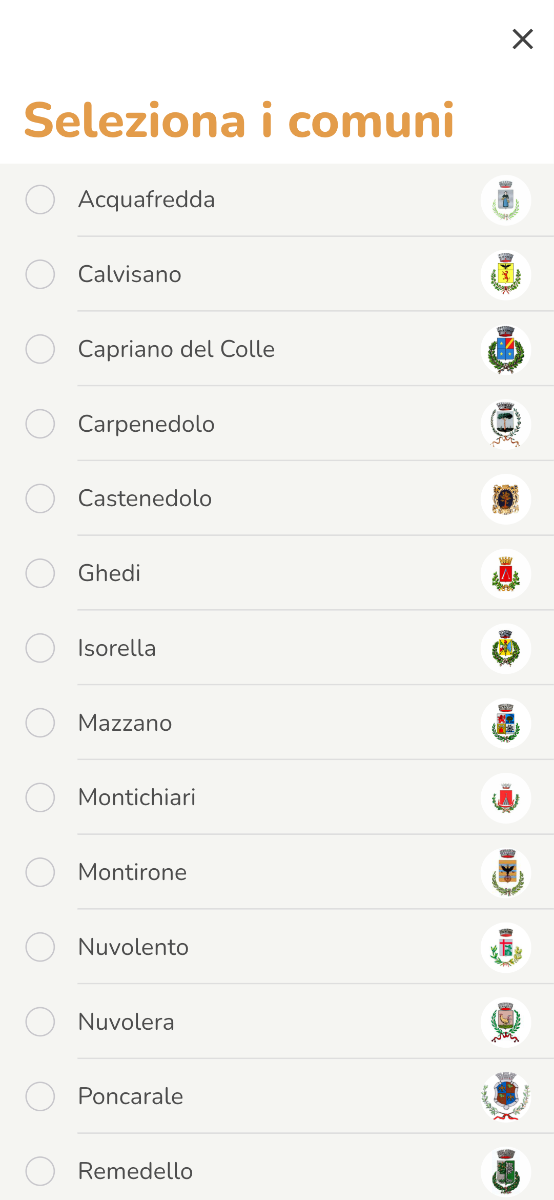The width and height of the screenshot is (554, 1200).
Task: Click the Poncarale coat of arms icon
Action: 505,1097
